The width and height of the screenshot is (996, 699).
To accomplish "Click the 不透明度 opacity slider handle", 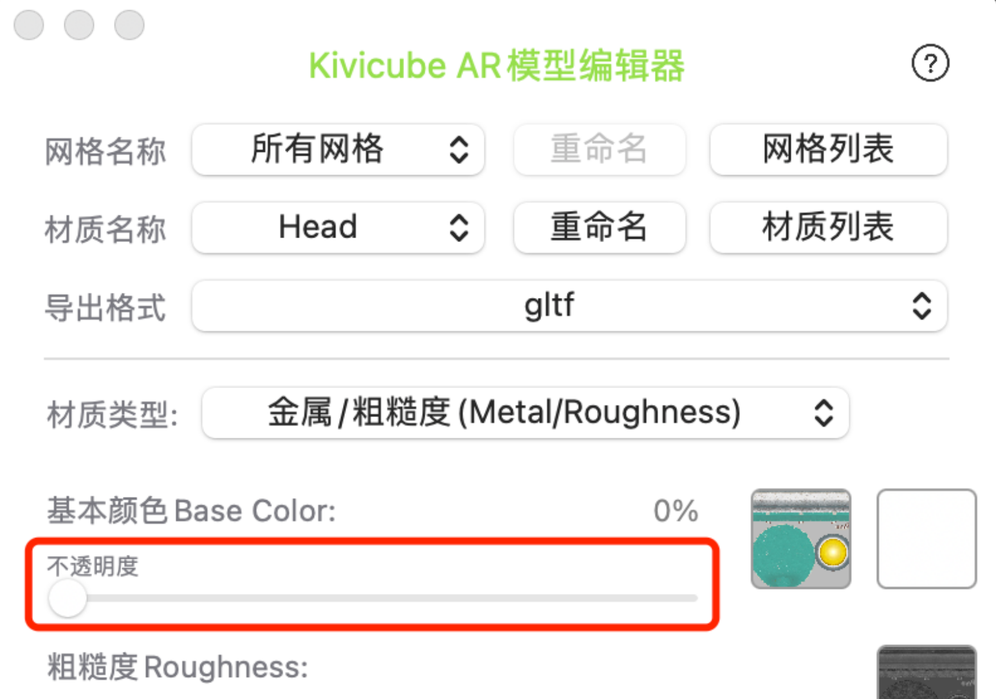I will (68, 598).
